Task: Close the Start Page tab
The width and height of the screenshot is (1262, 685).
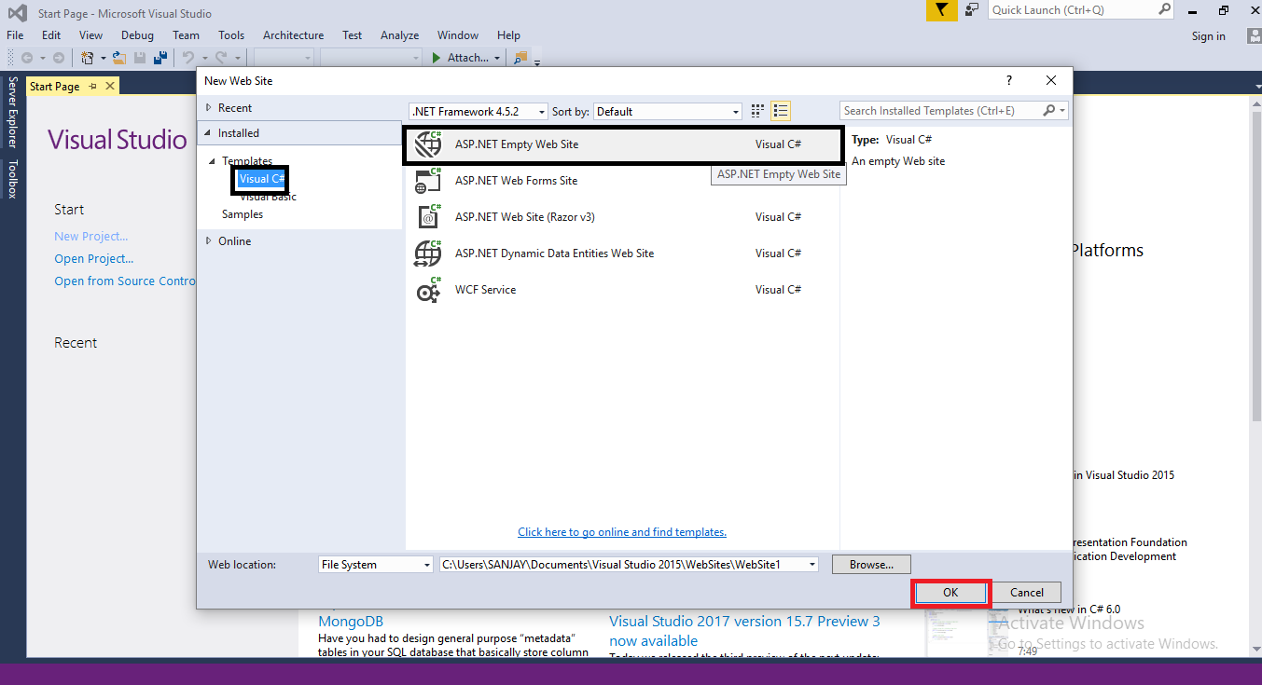Action: [x=110, y=86]
